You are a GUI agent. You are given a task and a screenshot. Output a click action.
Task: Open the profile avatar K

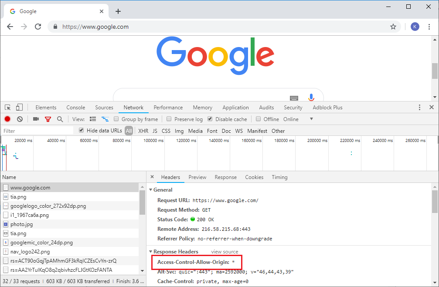(415, 27)
